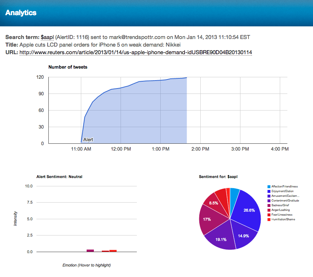Click the tallest purple bar in sentiment chart
This screenshot has height=277, width=313.
[x=90, y=250]
